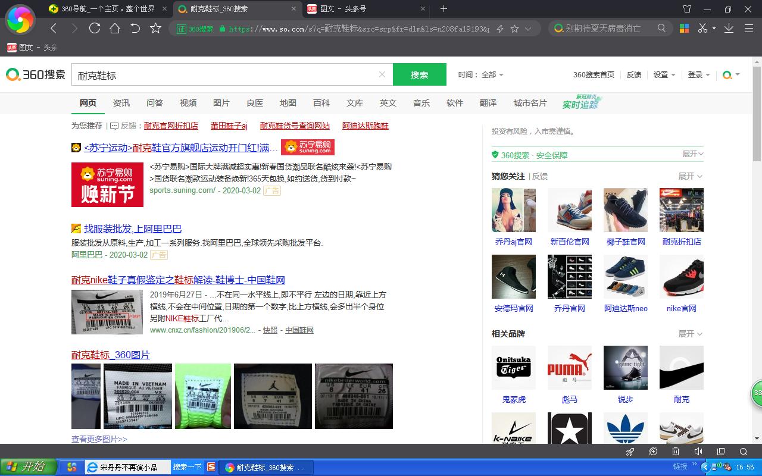762x476 pixels.
Task: Open the 时间 filter dropdown
Action: point(480,74)
